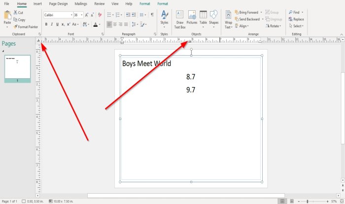The height and width of the screenshot is (204, 345).
Task: Click the Paste icon
Action: coord(7,15)
